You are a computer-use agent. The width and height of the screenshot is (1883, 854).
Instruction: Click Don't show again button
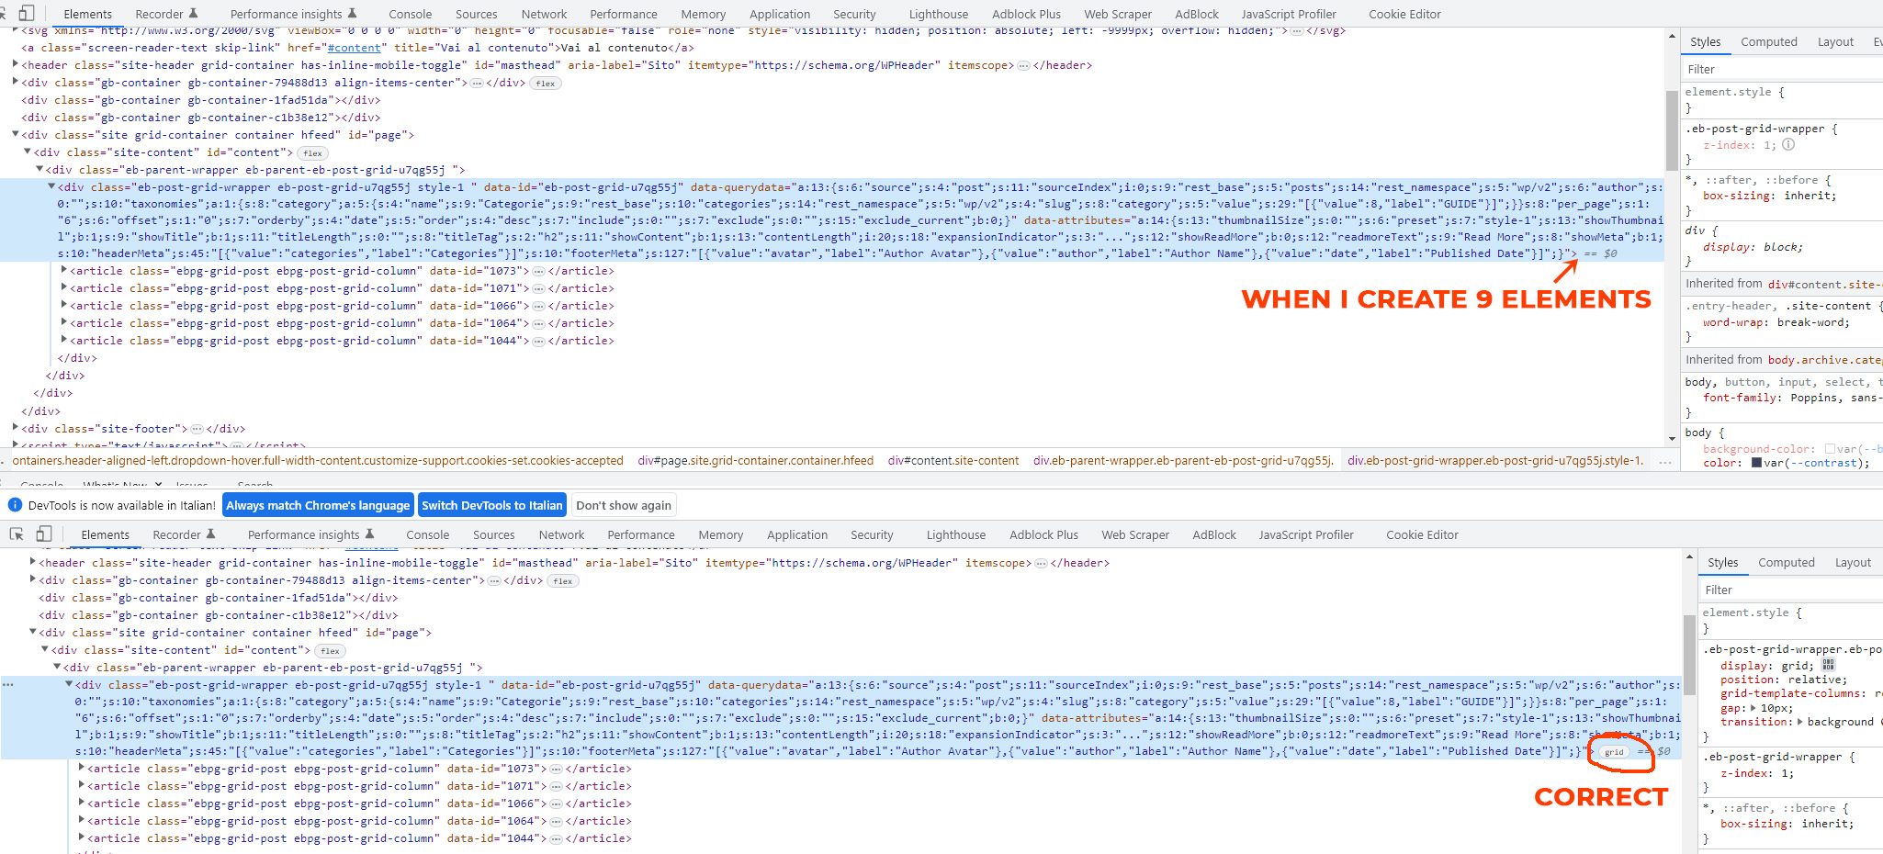tap(624, 505)
